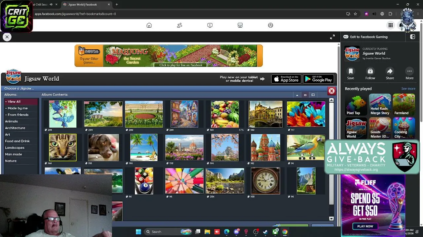
Task: Click Play Now on the Fliff ad
Action: [365, 226]
